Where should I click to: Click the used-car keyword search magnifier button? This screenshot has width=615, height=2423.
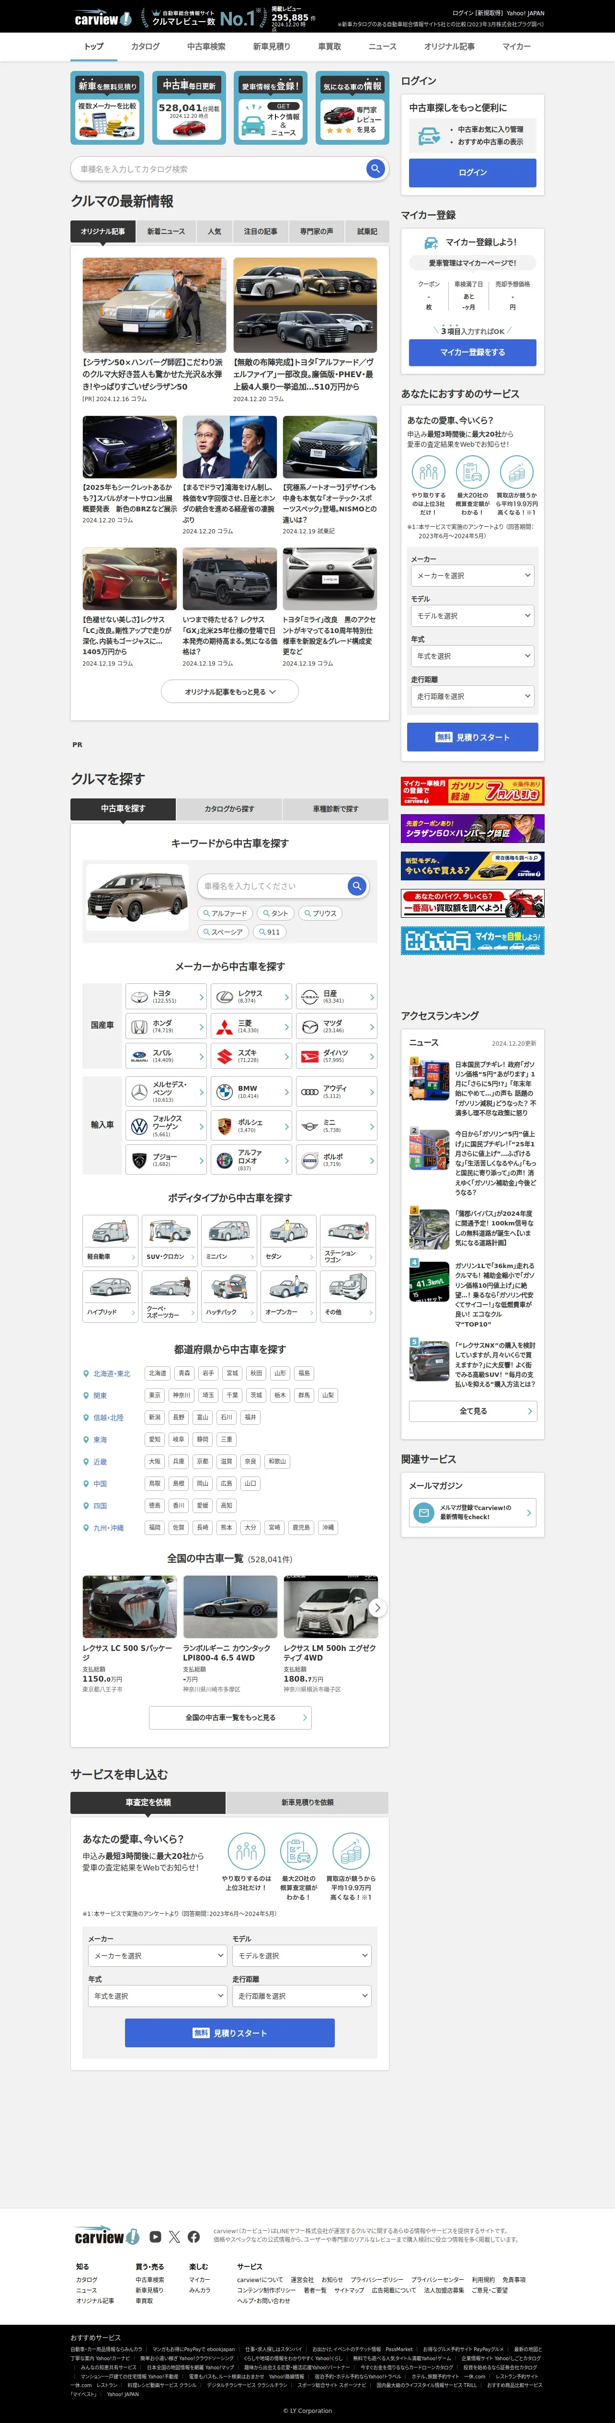tap(356, 886)
